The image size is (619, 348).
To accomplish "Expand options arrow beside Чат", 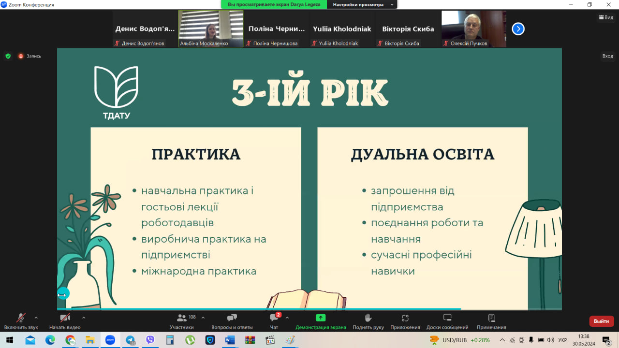I will point(287,318).
